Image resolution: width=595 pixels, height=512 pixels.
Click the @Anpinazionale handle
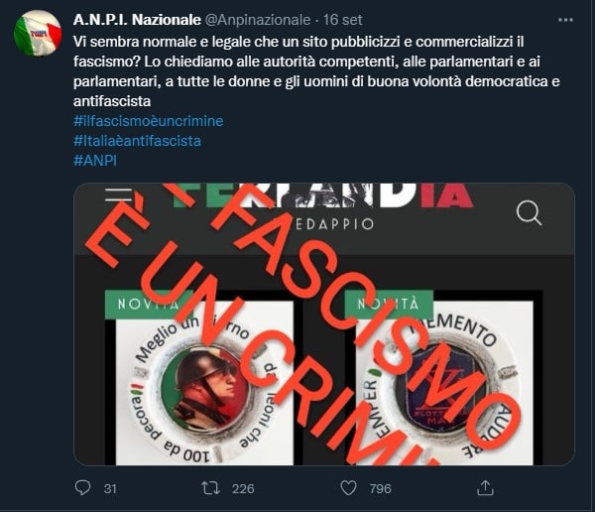coord(258,20)
